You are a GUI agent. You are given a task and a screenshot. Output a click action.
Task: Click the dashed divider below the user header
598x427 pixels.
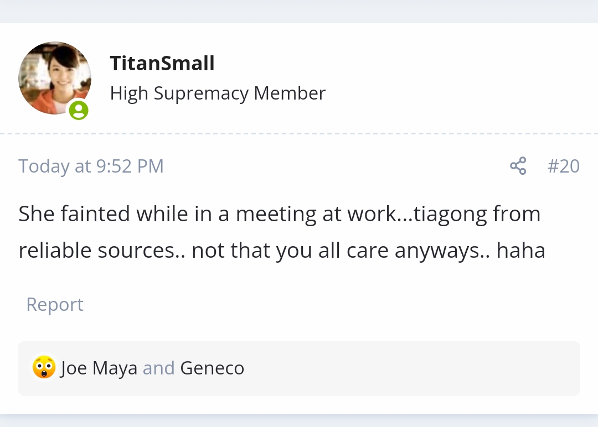tap(299, 133)
